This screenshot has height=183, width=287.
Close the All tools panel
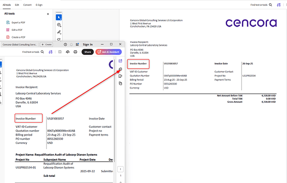[48, 14]
